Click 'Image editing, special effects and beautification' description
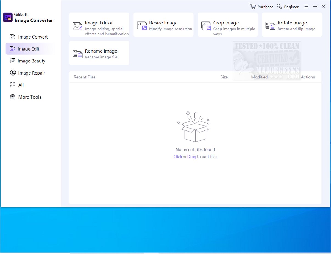Image resolution: width=331 pixels, height=254 pixels. [107, 31]
